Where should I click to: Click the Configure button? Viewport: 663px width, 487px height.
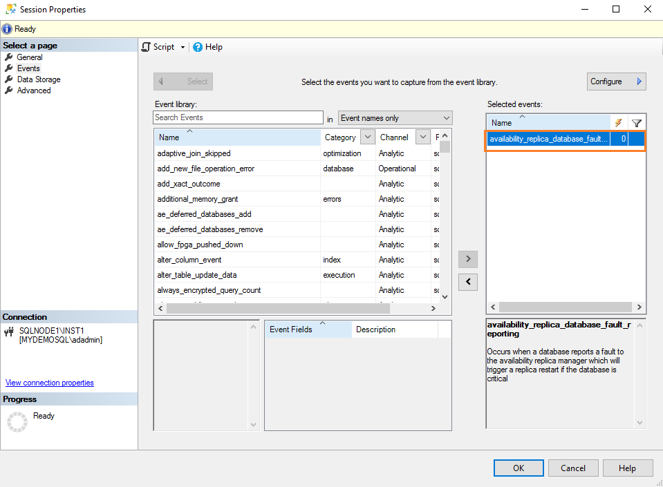point(616,82)
